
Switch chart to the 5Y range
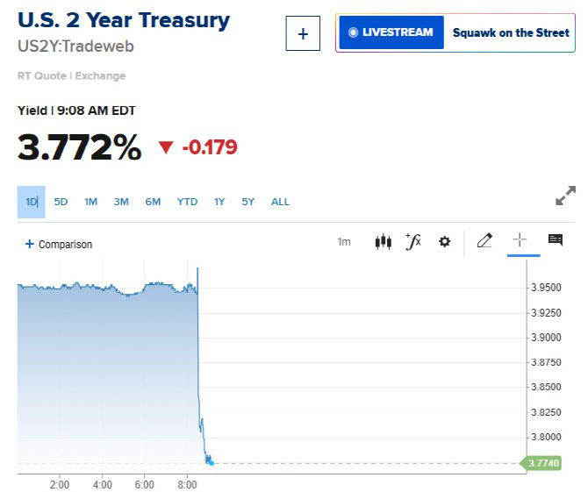click(x=248, y=202)
